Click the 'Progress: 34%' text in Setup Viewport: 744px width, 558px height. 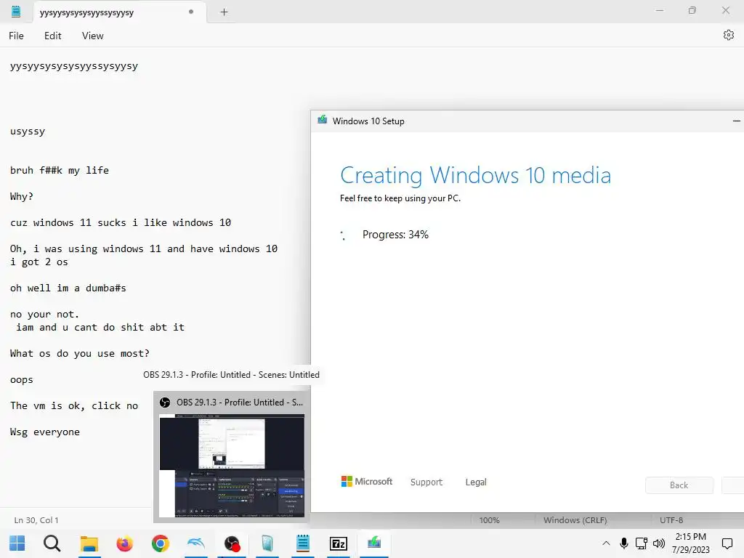[395, 235]
